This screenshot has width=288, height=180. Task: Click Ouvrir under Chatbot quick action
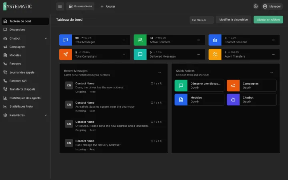coord(247,102)
